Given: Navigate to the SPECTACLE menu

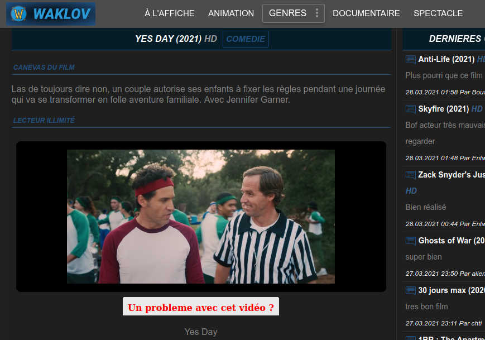Looking at the screenshot, I should coord(438,13).
